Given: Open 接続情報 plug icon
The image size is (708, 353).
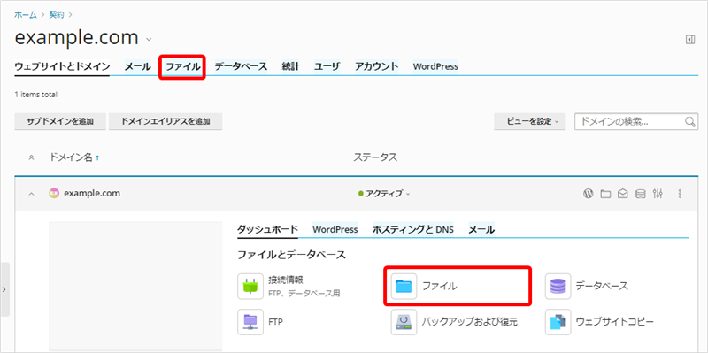Looking at the screenshot, I should (250, 286).
